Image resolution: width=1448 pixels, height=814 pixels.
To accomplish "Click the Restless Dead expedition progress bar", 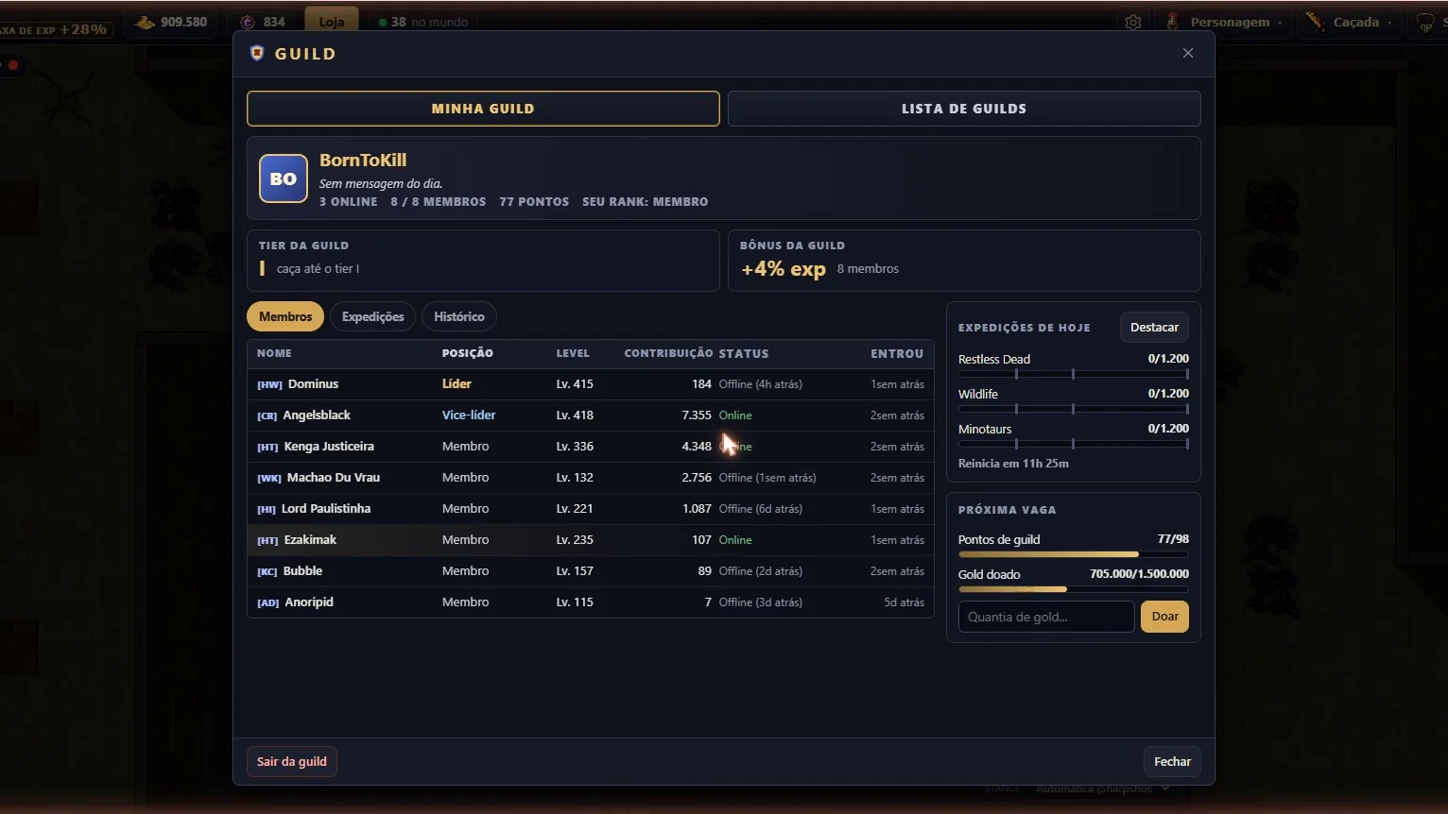I will [1074, 374].
